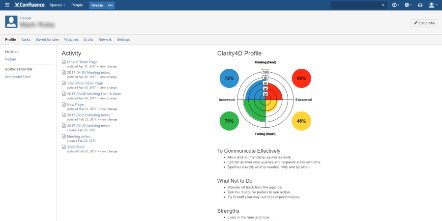Click the profile picture avatar
442x221 pixels.
pyautogui.click(x=11, y=22)
